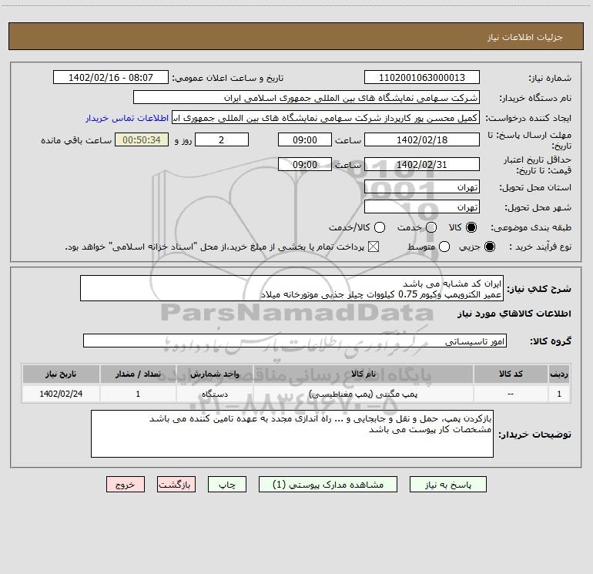This screenshot has height=574, width=593.
Task: Click the goods group field امور تاسیساتی
Action: (295, 341)
